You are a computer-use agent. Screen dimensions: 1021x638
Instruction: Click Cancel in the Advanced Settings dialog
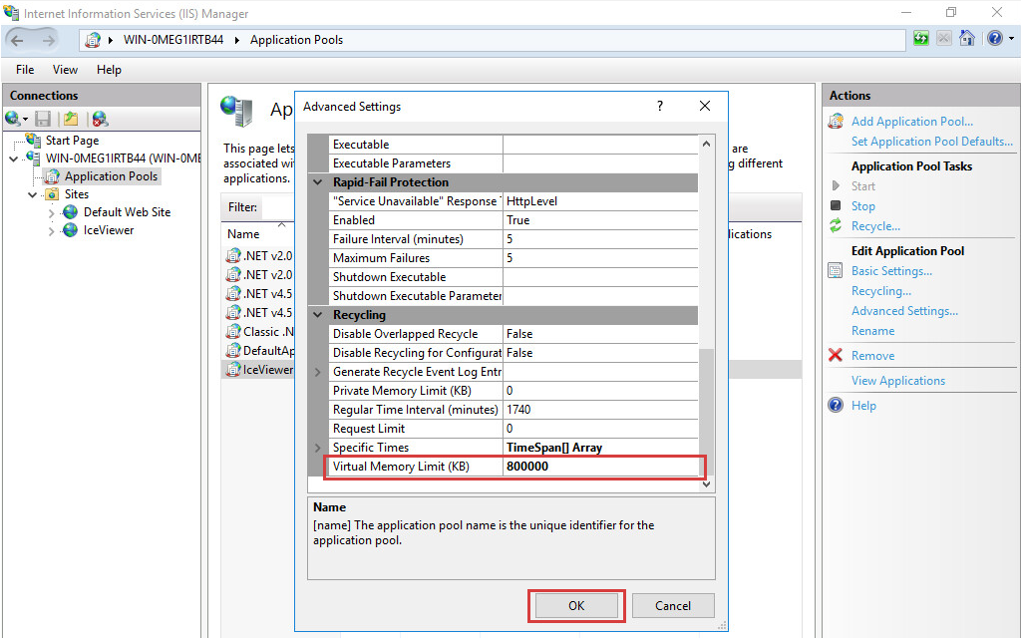click(673, 605)
